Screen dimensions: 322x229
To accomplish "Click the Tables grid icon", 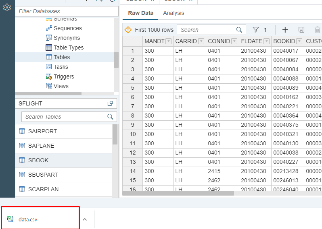I will 49,57.
